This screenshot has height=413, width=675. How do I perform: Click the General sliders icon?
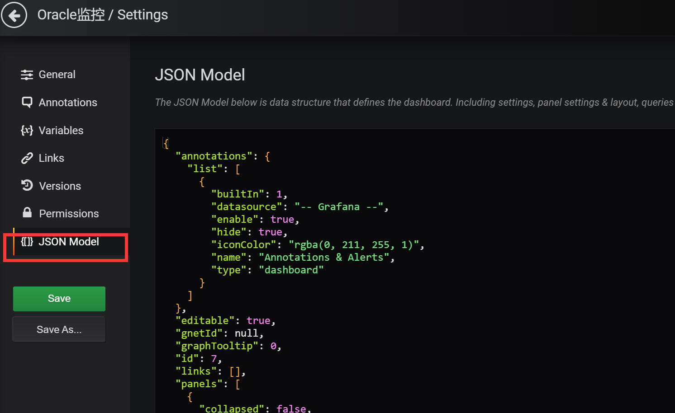(x=27, y=75)
